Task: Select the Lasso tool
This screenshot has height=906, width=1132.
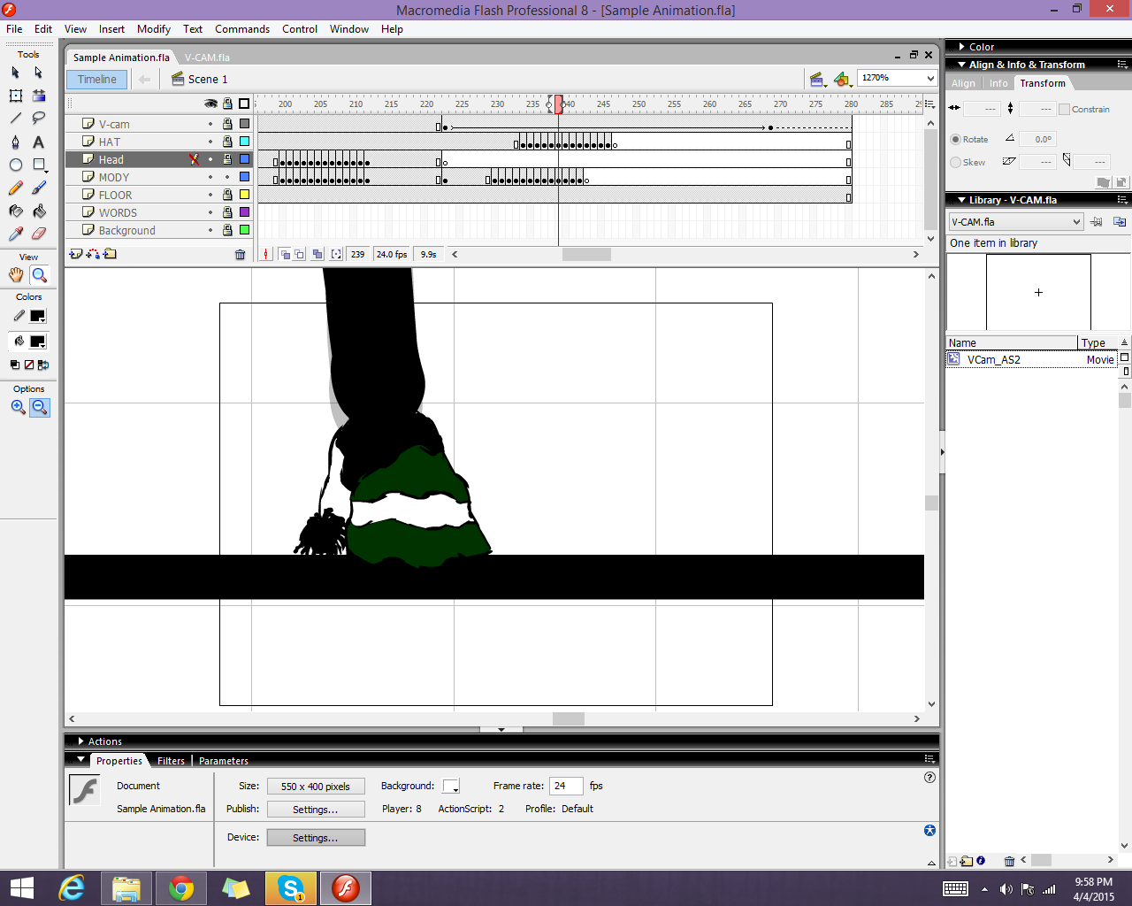Action: pyautogui.click(x=37, y=118)
